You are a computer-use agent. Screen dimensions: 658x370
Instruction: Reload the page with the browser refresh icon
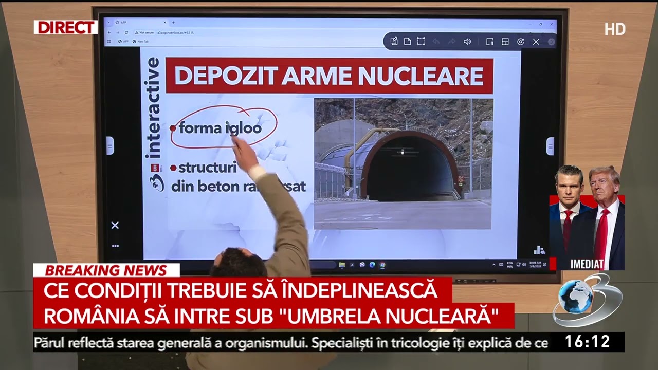(126, 32)
